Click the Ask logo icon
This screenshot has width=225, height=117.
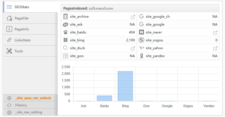tap(66, 24)
